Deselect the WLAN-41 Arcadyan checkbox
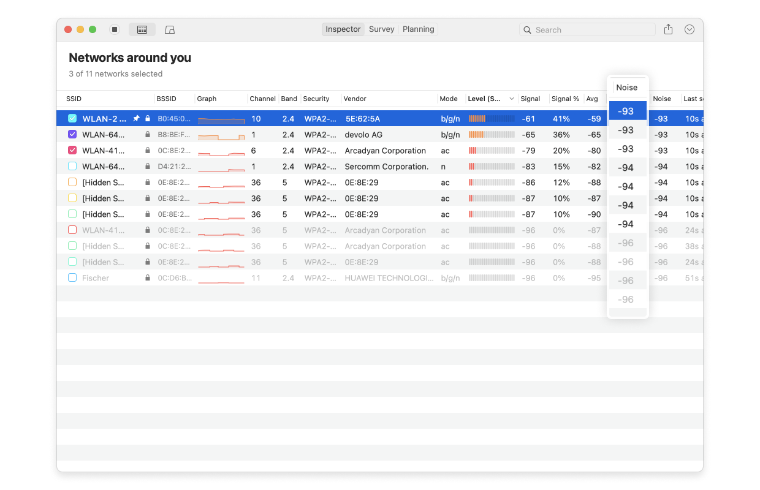 pyautogui.click(x=72, y=150)
